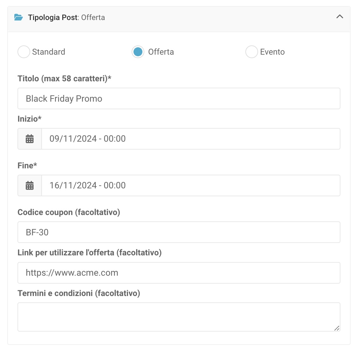356x350 pixels.
Task: Select the Standard radio button
Action: pyautogui.click(x=24, y=52)
